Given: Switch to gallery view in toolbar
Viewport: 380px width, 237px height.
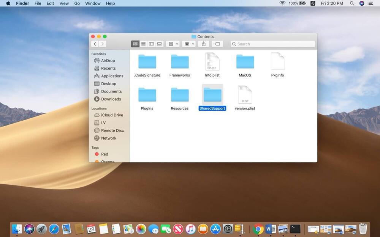Looking at the screenshot, I should [x=160, y=44].
